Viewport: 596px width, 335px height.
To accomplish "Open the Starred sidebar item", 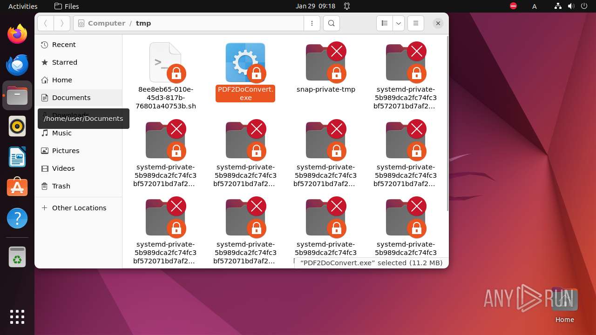I will coord(78,62).
